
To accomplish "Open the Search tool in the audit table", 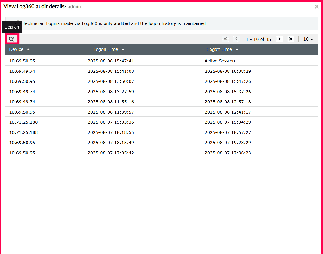I will (12, 39).
